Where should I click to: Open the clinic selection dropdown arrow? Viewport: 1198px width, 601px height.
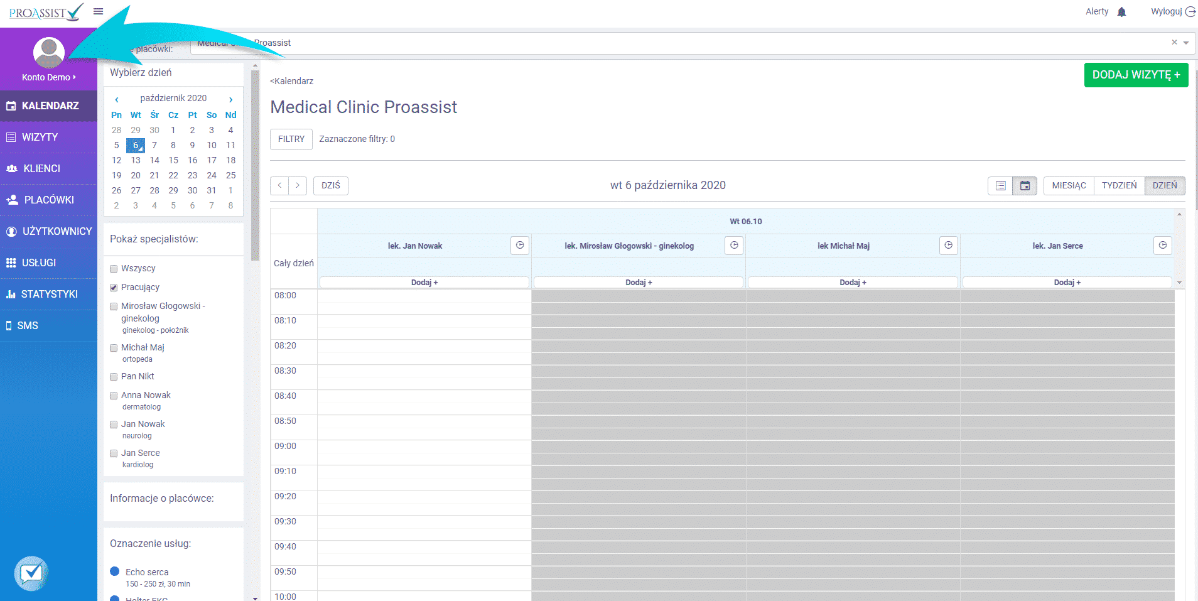tap(1186, 43)
